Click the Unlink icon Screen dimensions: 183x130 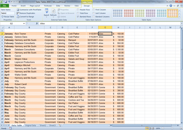point(59,17)
